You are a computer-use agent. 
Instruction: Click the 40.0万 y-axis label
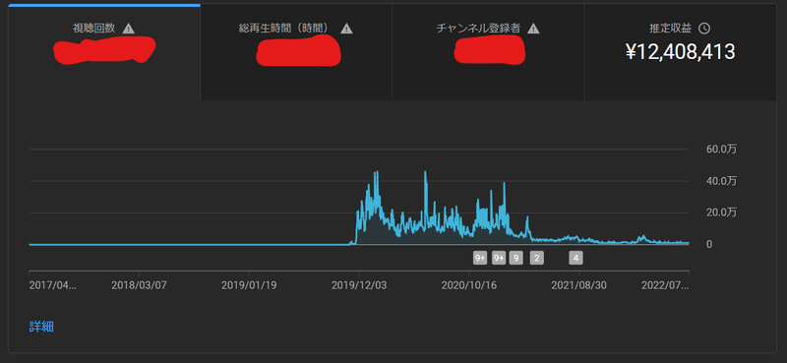[x=722, y=181]
